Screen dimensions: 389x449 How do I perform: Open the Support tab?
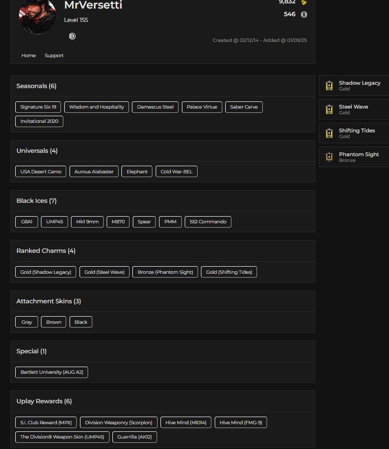click(x=54, y=56)
